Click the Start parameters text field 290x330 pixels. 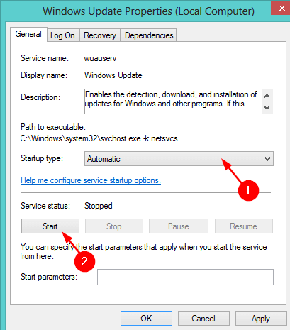(x=185, y=277)
